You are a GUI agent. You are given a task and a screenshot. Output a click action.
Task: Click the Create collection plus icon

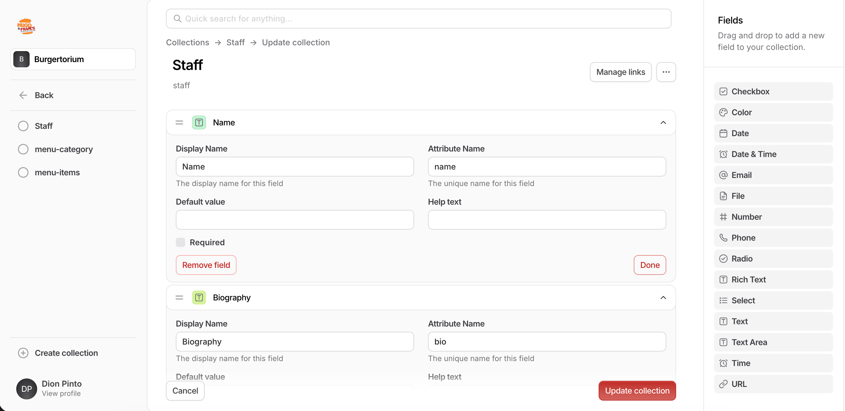tap(23, 353)
